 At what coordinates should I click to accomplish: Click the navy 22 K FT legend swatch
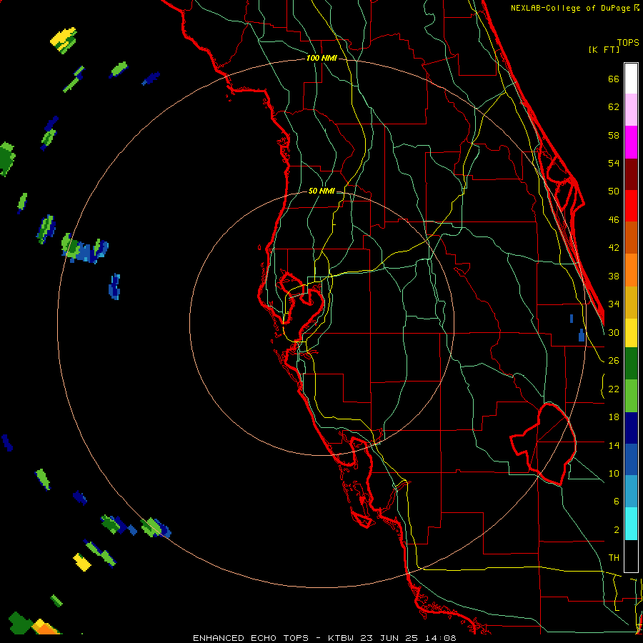(x=631, y=428)
